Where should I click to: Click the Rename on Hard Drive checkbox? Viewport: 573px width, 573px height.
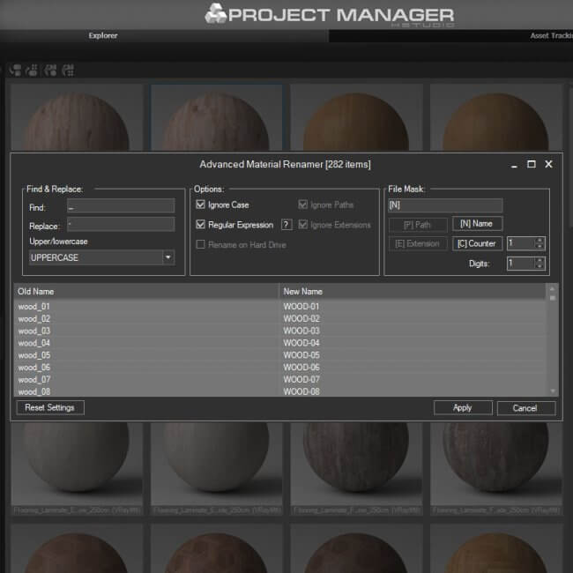point(200,244)
